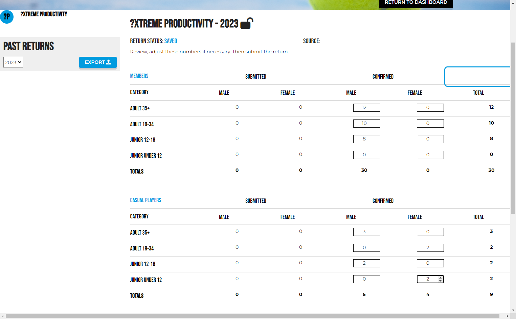Edit Members Adult 35+ confirmed male field
This screenshot has width=516, height=319.
pyautogui.click(x=367, y=108)
